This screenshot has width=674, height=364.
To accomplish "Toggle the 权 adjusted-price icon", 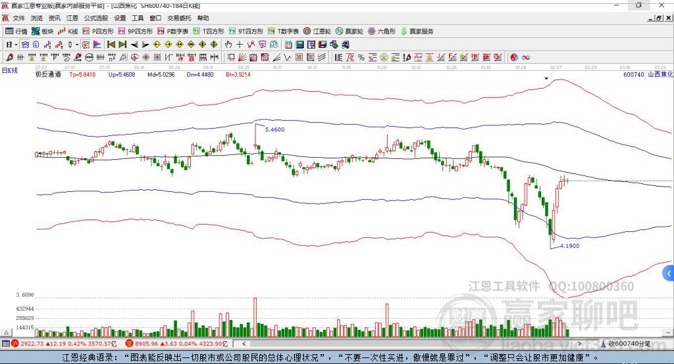I will click(x=86, y=45).
